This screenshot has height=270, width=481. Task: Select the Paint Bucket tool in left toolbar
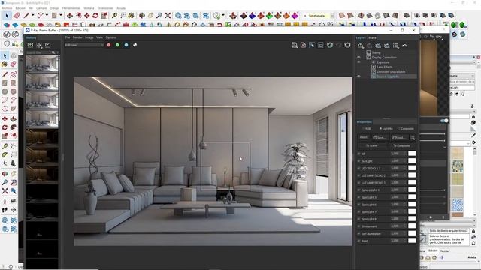tap(5, 64)
